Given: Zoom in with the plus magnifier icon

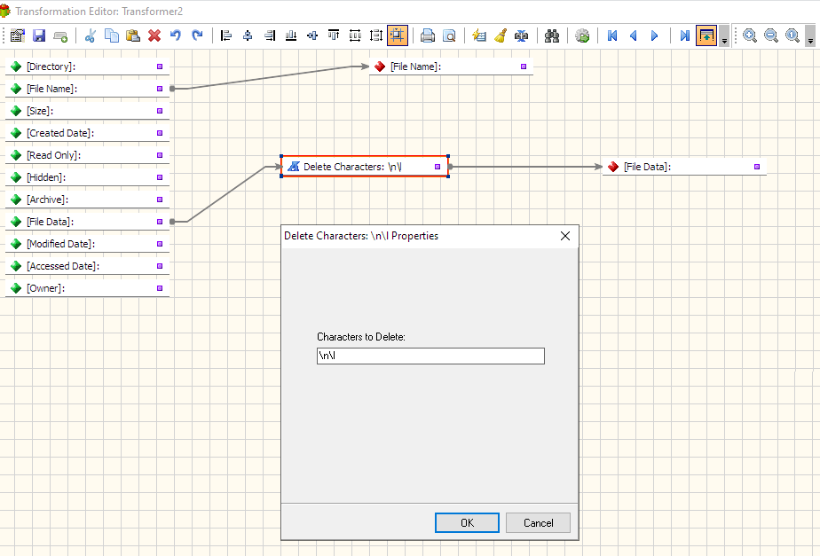Looking at the screenshot, I should 749,35.
